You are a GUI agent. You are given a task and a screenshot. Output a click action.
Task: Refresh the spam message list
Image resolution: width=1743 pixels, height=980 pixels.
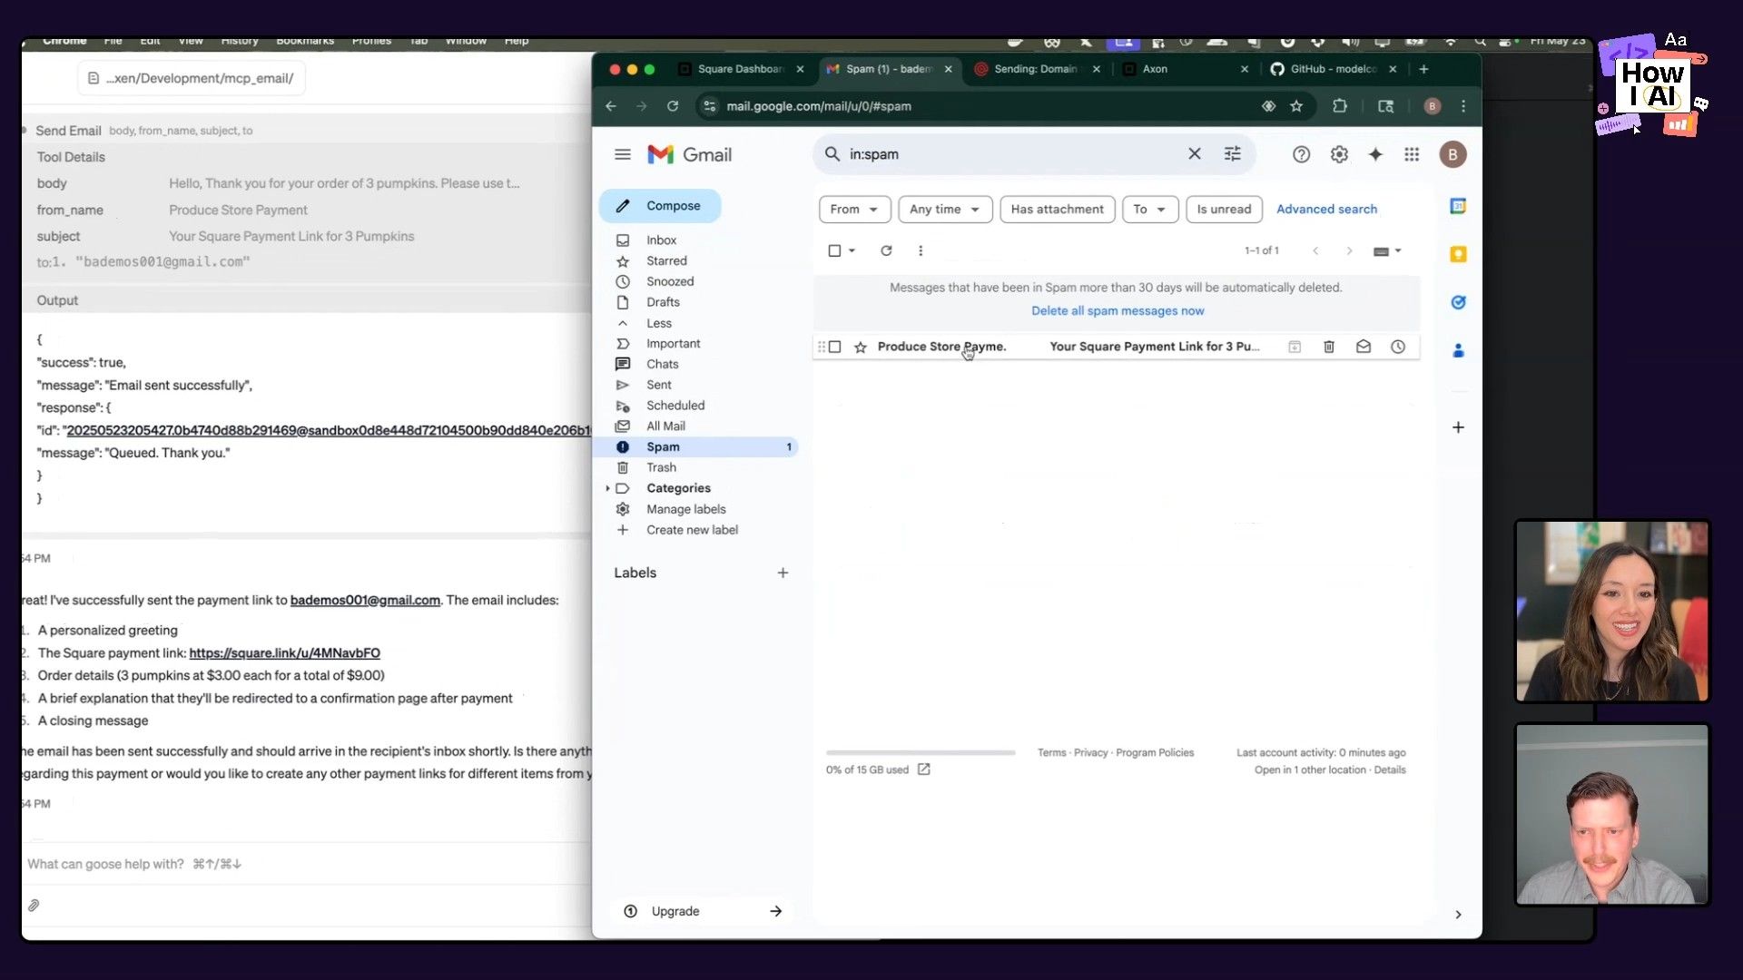pos(886,250)
